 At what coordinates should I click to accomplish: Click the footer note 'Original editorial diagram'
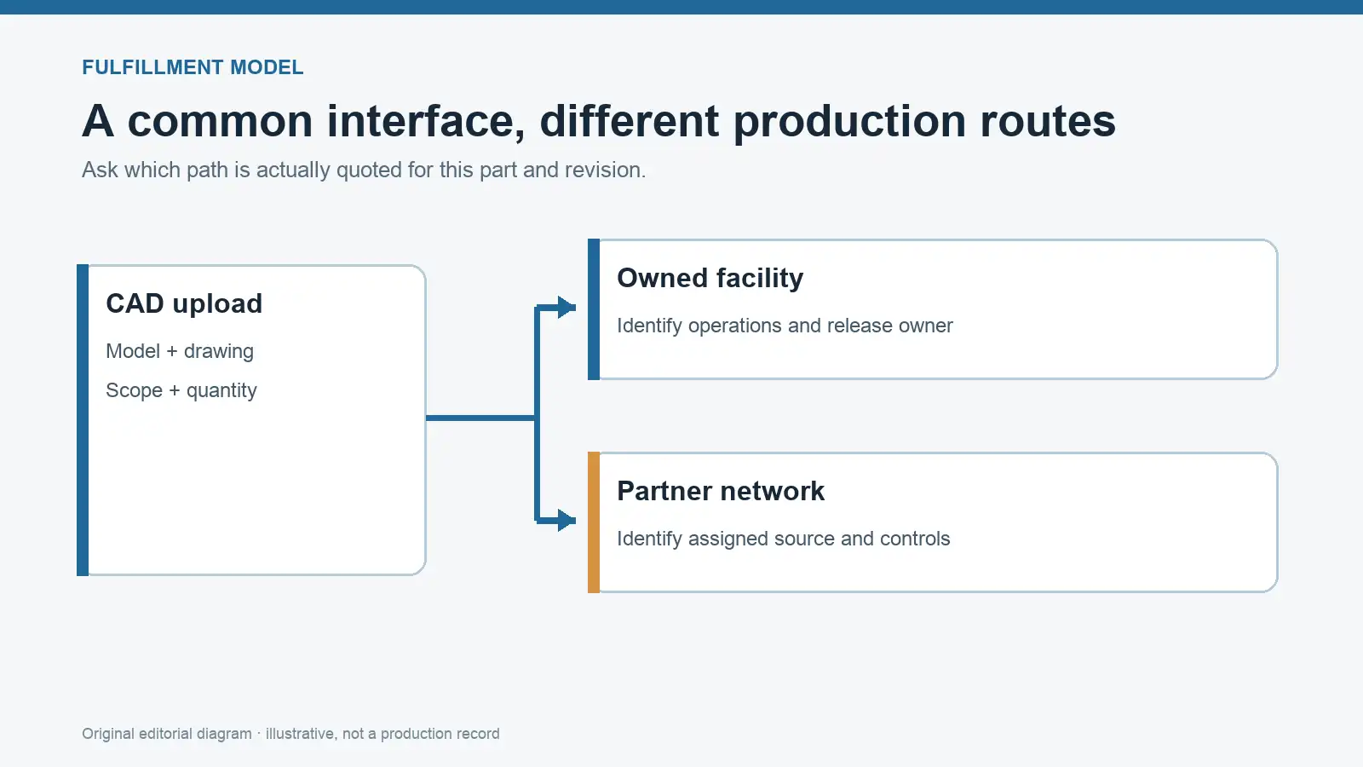[290, 734]
